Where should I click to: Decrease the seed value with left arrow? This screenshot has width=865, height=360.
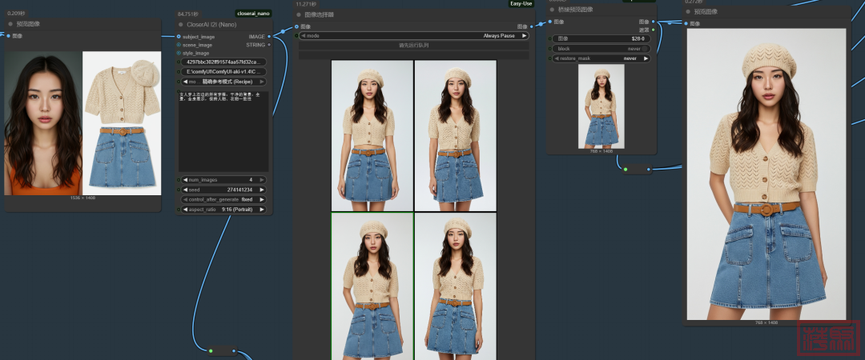click(x=186, y=190)
